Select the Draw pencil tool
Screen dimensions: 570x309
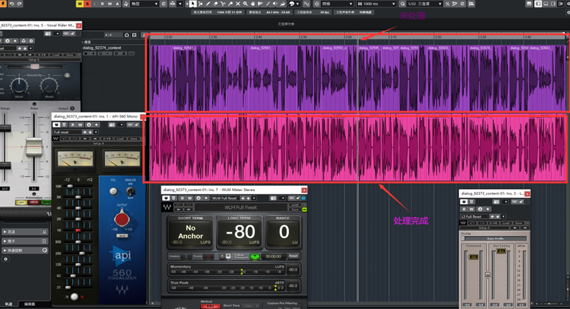[x=208, y=4]
